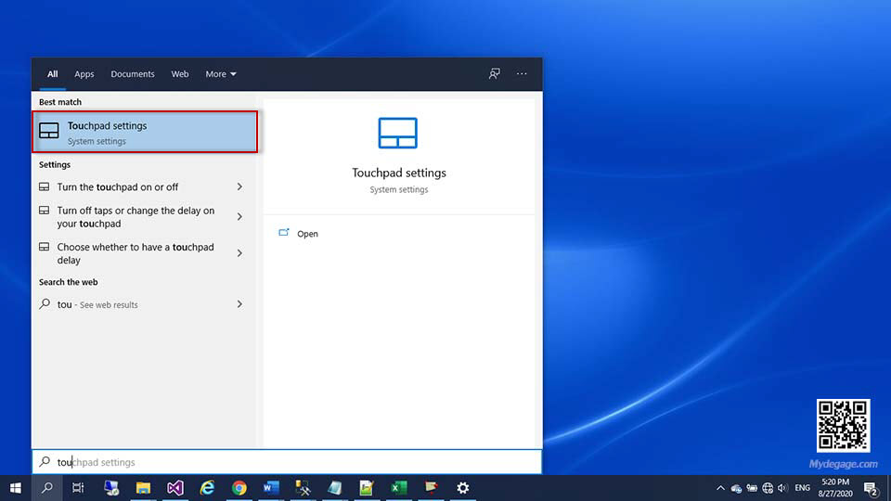Image resolution: width=891 pixels, height=501 pixels.
Task: Open Task View from the taskbar
Action: (x=78, y=488)
